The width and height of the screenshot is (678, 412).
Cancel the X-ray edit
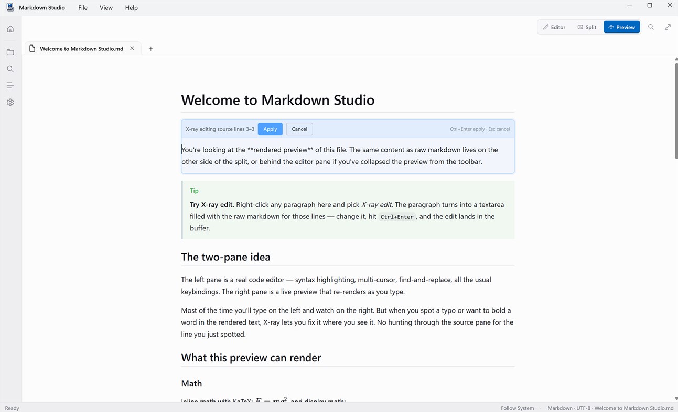299,129
